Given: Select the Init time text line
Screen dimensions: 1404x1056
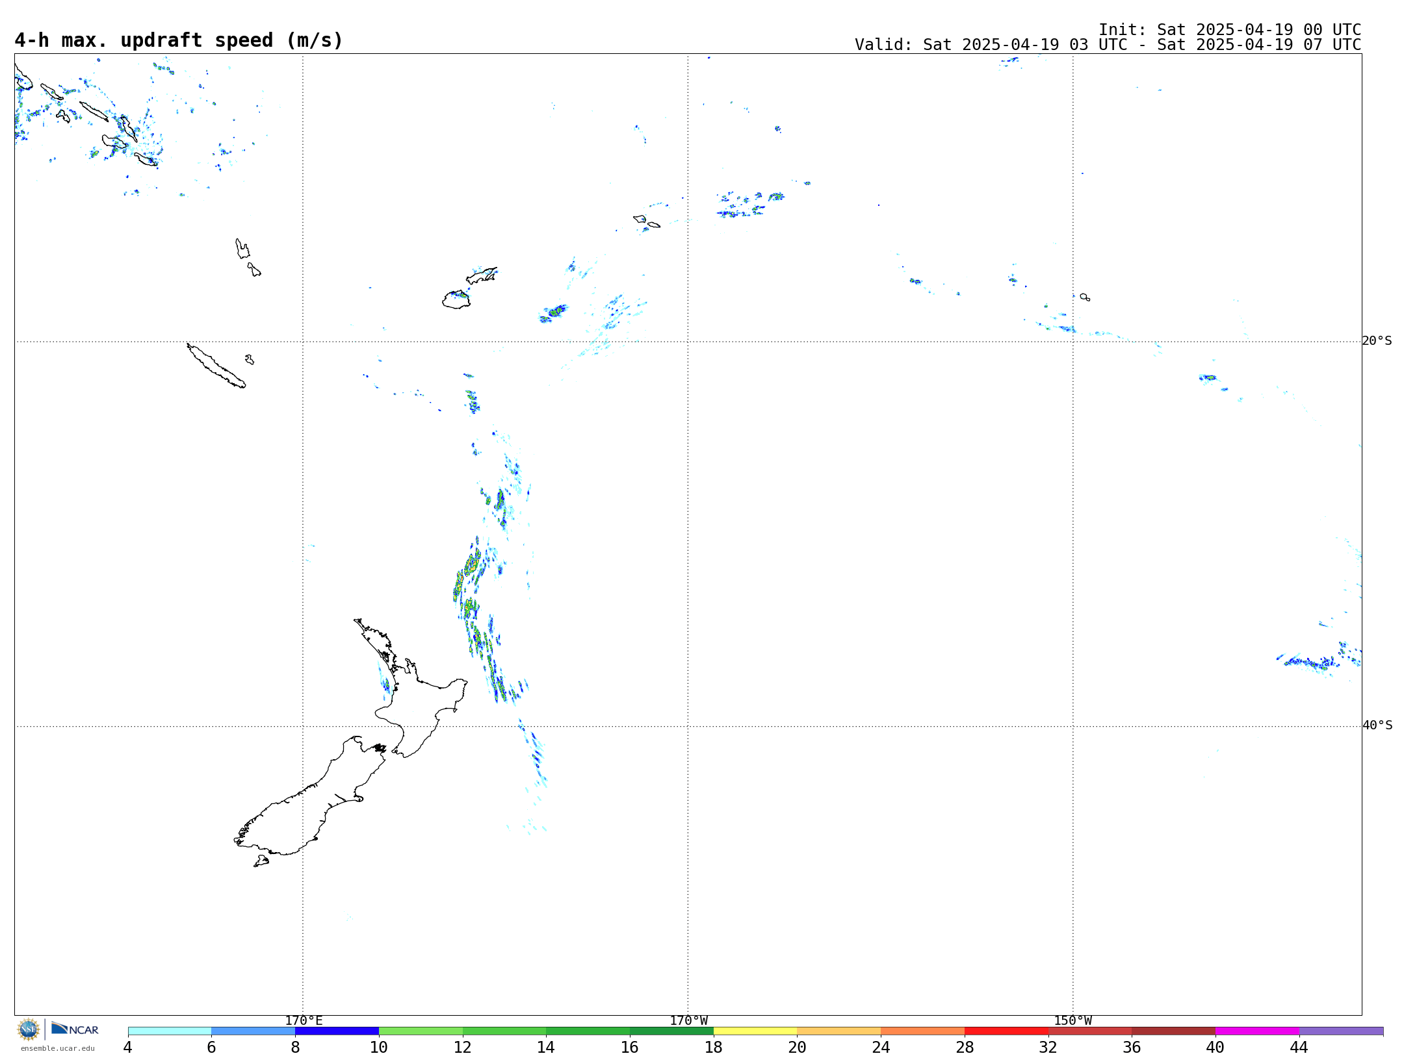Looking at the screenshot, I should pyautogui.click(x=1229, y=30).
